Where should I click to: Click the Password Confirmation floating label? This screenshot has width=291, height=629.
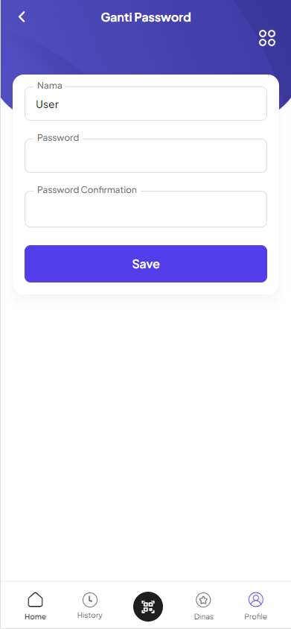[x=87, y=190]
